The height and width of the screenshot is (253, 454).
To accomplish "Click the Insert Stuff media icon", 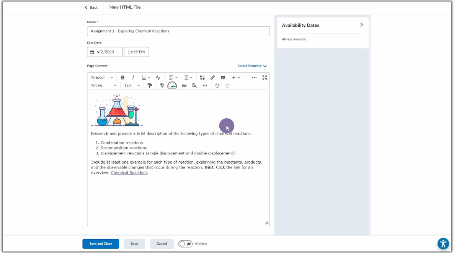I will (203, 78).
